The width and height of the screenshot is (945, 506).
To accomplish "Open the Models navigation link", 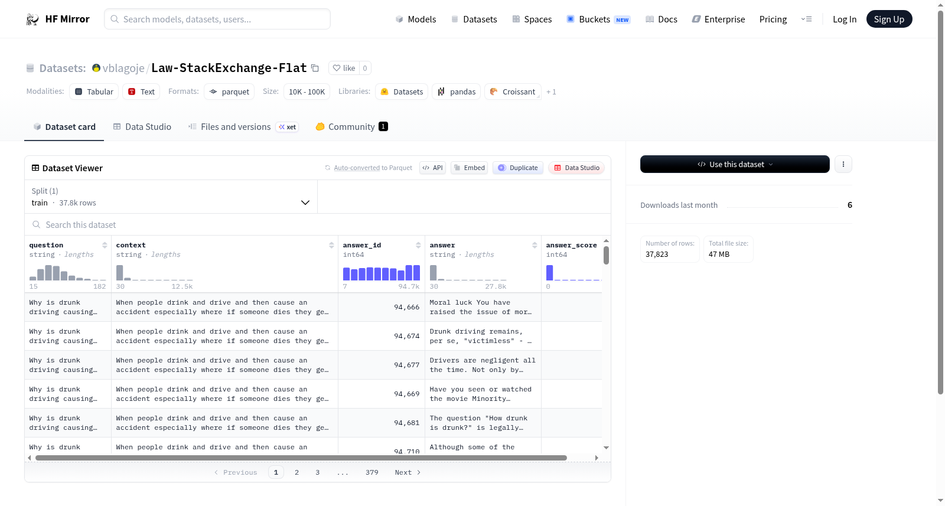I will 416,19.
